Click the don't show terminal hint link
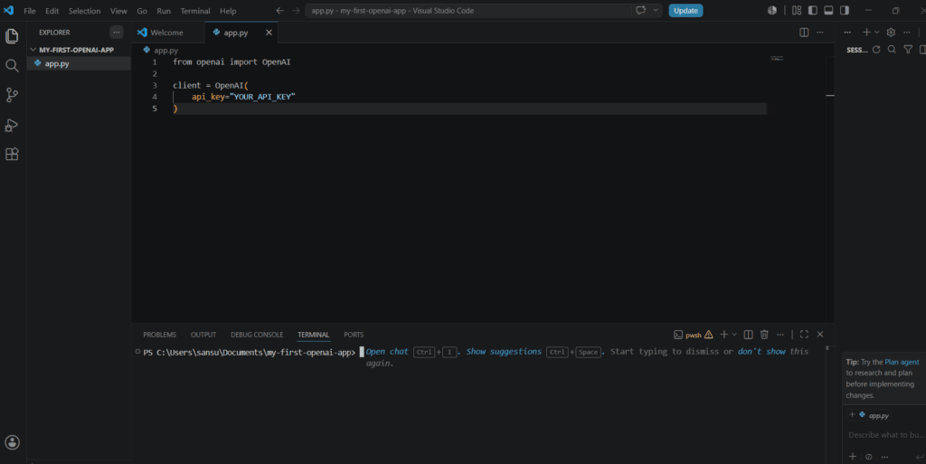 click(x=761, y=351)
